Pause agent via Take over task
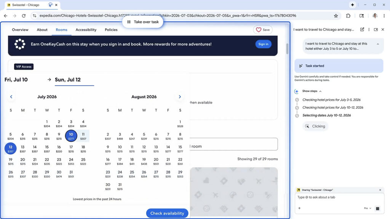 click(x=143, y=22)
